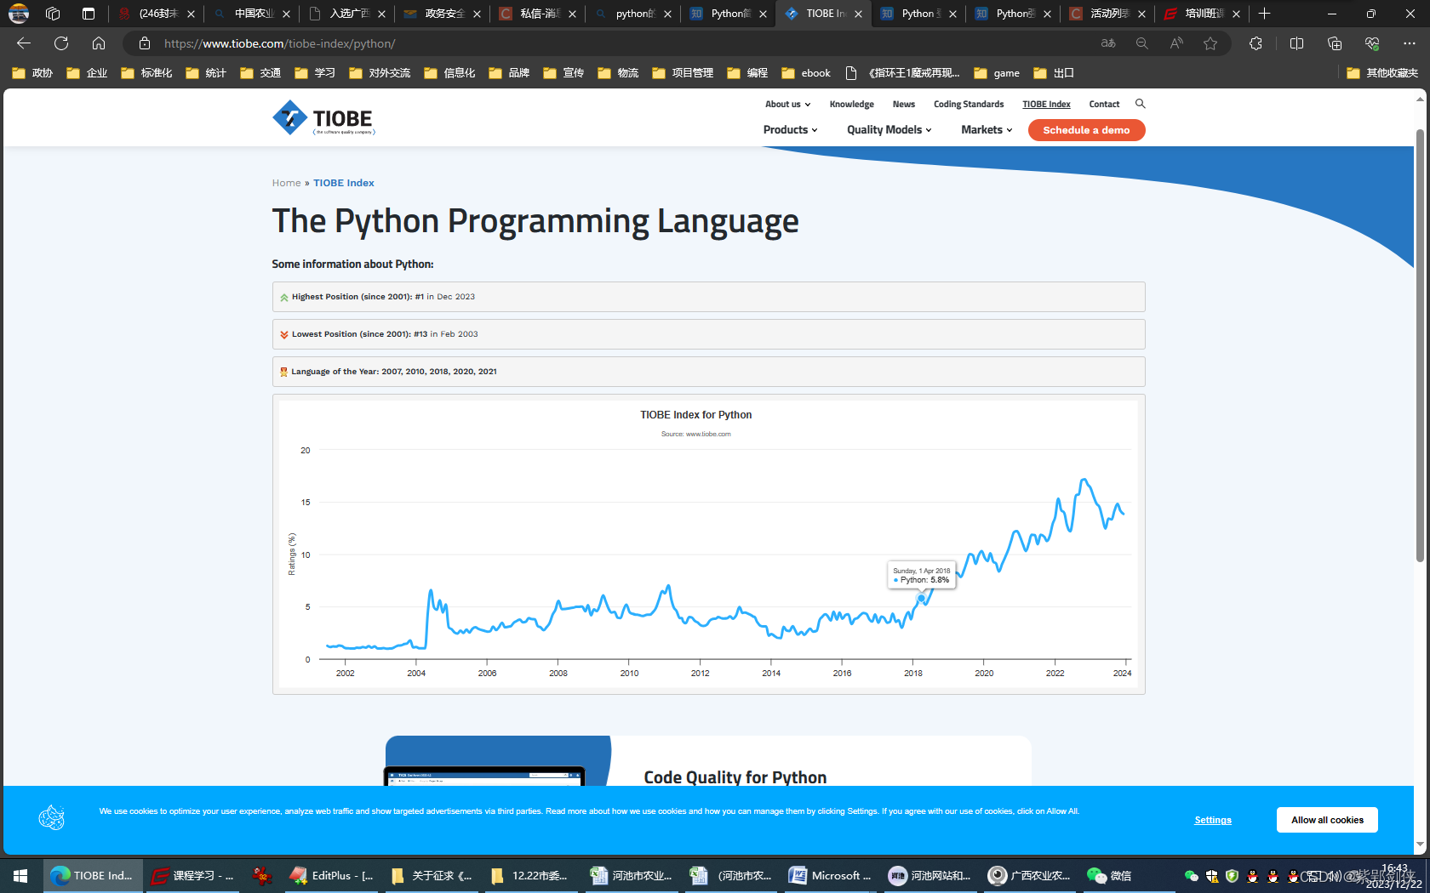The image size is (1430, 893).
Task: Close the TIOBE Index browser tab
Action: (x=858, y=14)
